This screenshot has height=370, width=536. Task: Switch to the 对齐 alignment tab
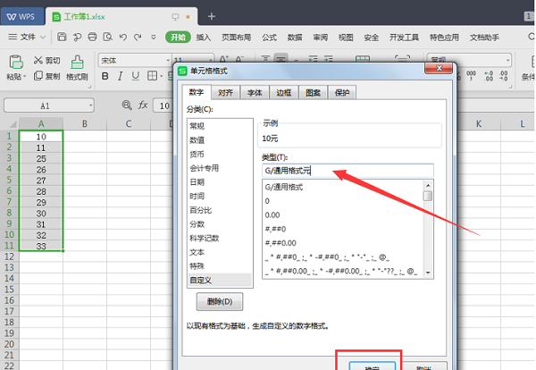tap(226, 92)
